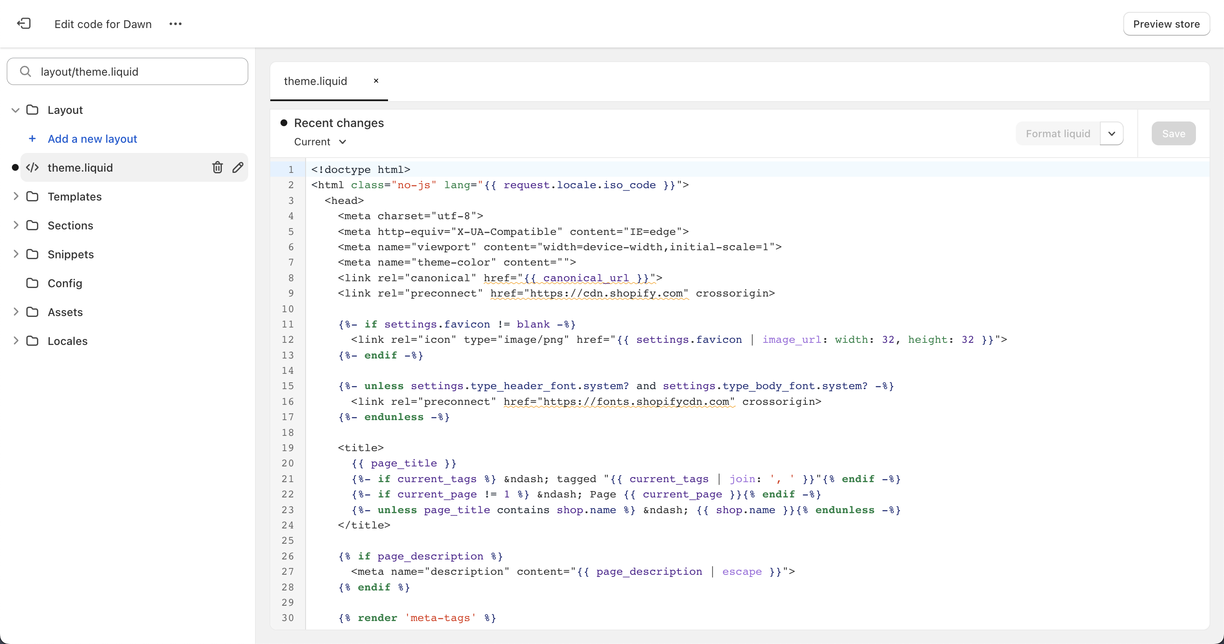Expand the Layout folder in sidebar
1224x644 pixels.
tap(16, 109)
